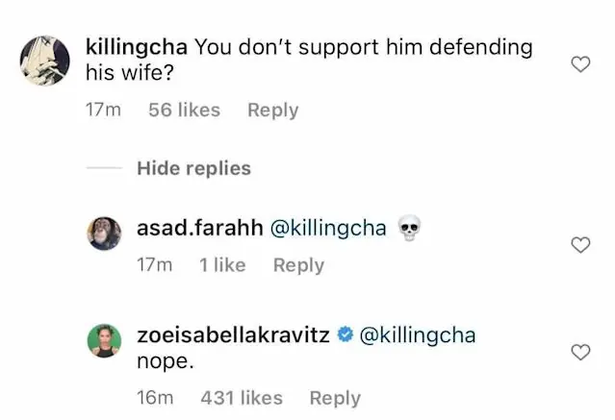Viewport: 615px width, 420px height.
Task: Open zoeisabellakravitz's profile picture
Action: point(104,340)
